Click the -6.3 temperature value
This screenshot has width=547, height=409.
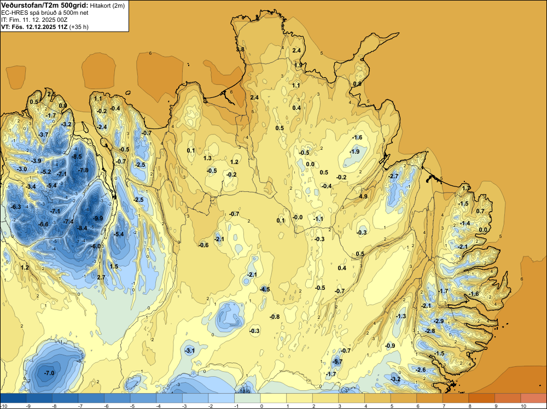pos(16,207)
